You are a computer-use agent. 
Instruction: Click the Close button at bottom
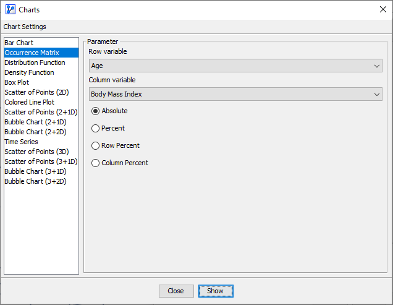pos(175,291)
